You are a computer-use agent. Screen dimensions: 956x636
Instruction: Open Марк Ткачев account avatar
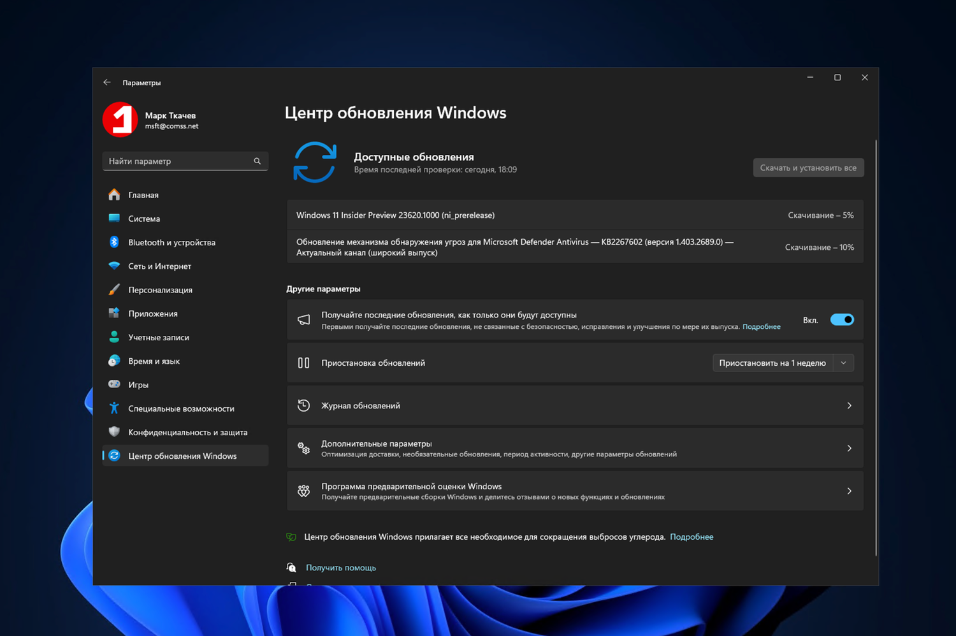coord(120,119)
